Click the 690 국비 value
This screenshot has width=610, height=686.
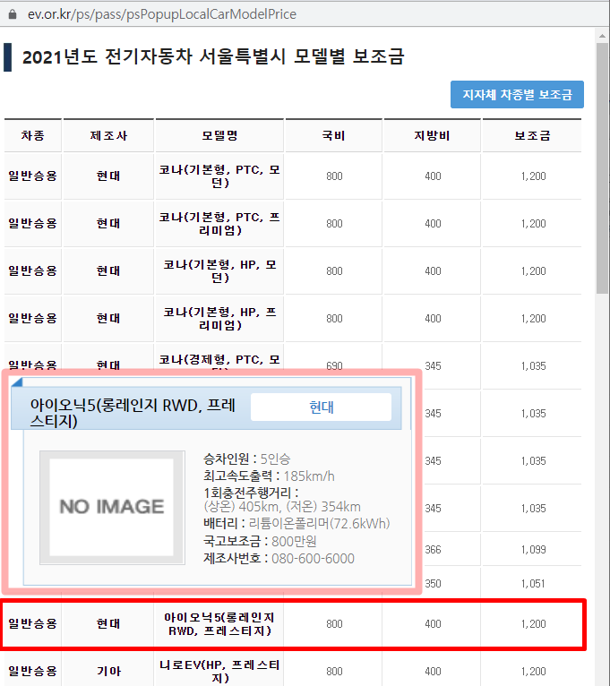tap(334, 365)
